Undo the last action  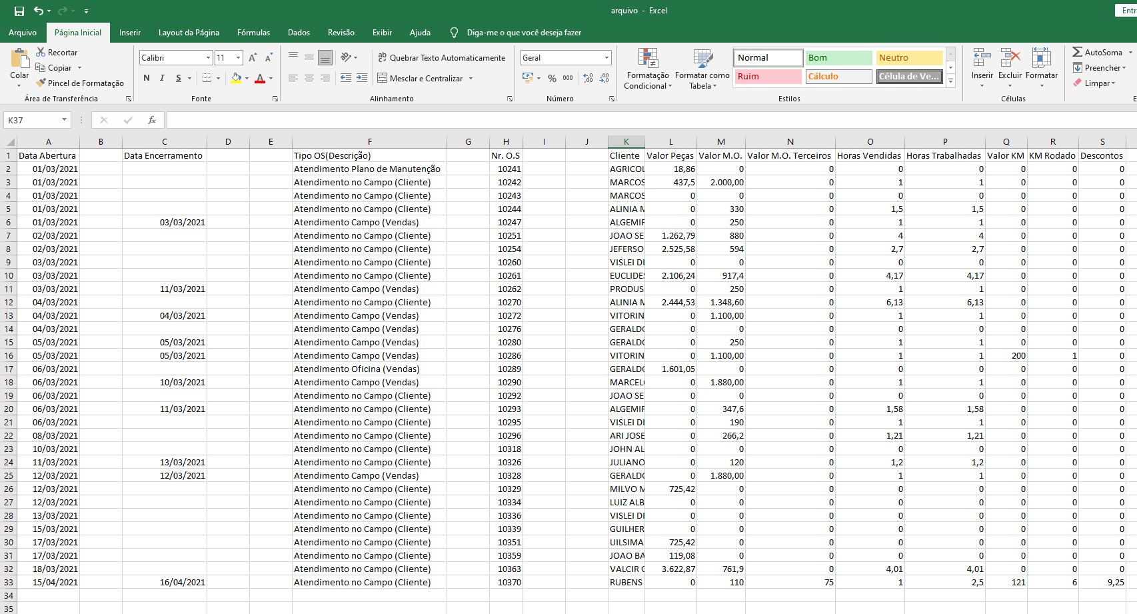(39, 11)
